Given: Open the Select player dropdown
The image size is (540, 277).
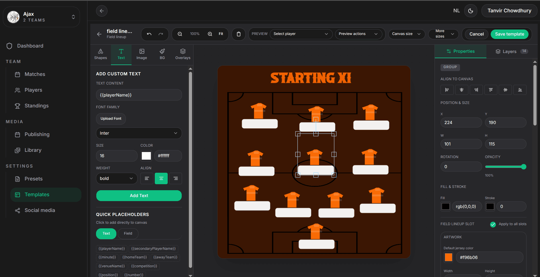Looking at the screenshot, I should pos(301,34).
